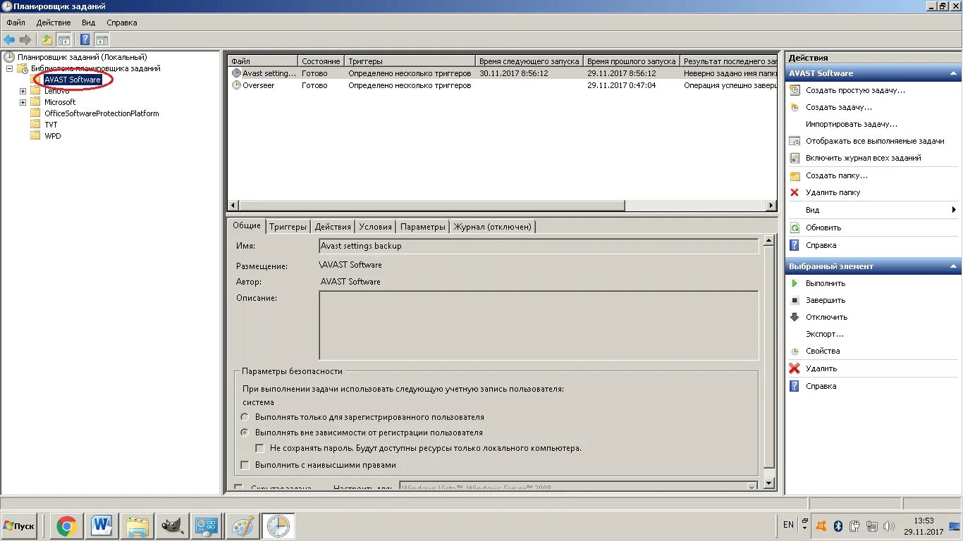Open GIMP from the taskbar
The width and height of the screenshot is (963, 541).
click(x=173, y=526)
